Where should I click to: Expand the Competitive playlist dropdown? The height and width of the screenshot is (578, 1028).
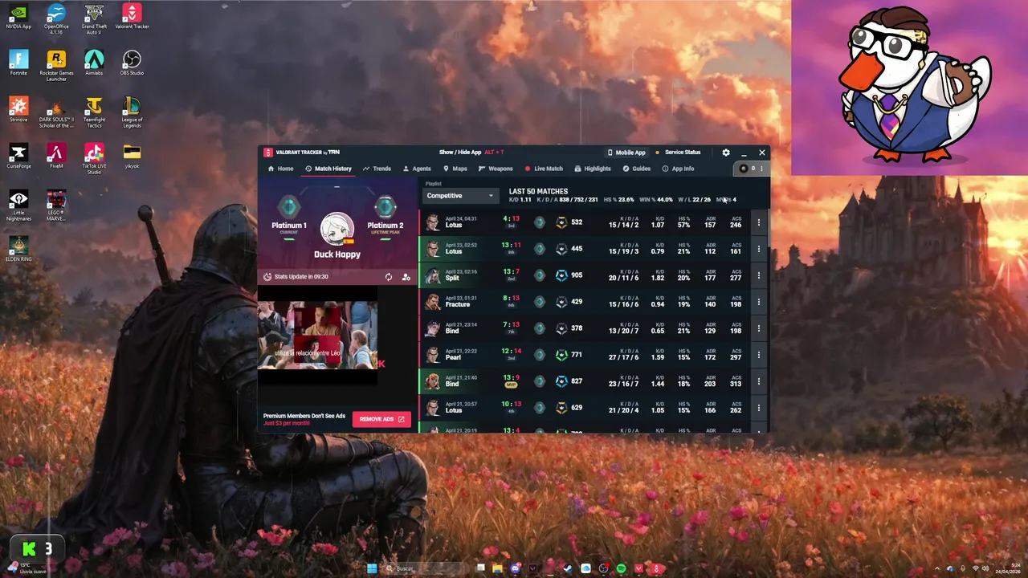tap(460, 196)
